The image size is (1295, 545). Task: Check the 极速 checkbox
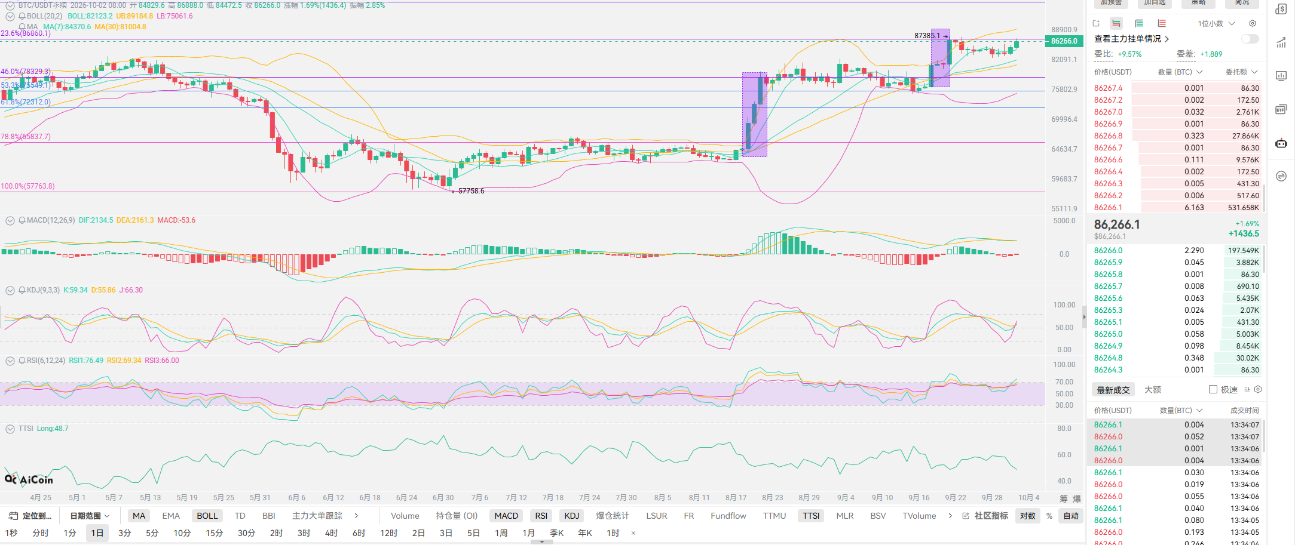pos(1213,389)
